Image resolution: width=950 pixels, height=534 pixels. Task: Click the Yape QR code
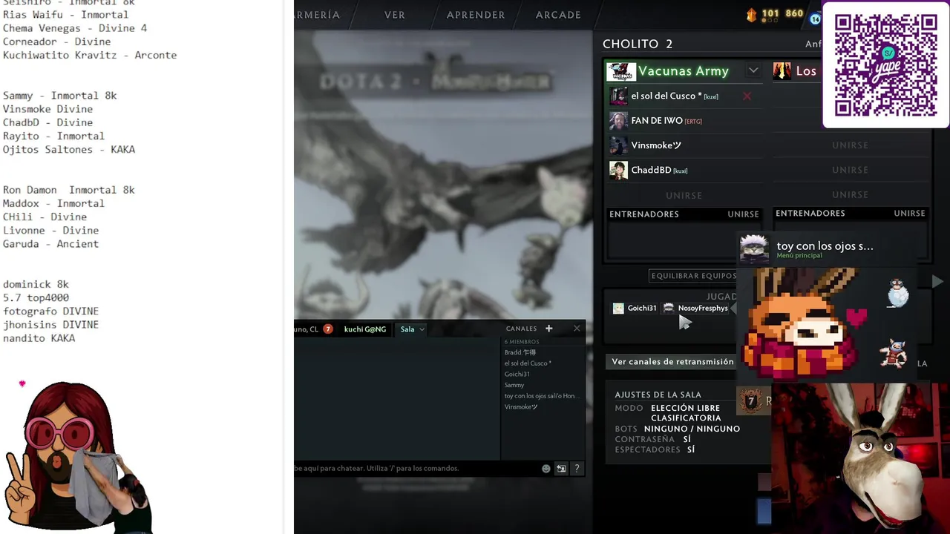(x=885, y=65)
